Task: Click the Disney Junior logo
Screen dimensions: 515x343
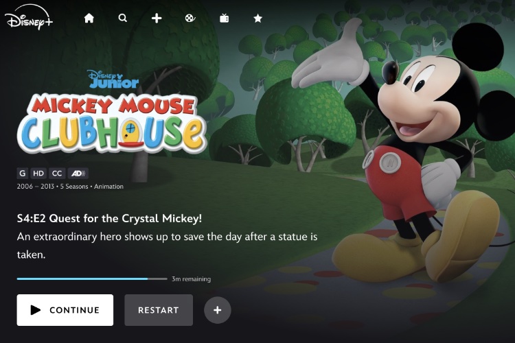Action: tap(113, 79)
